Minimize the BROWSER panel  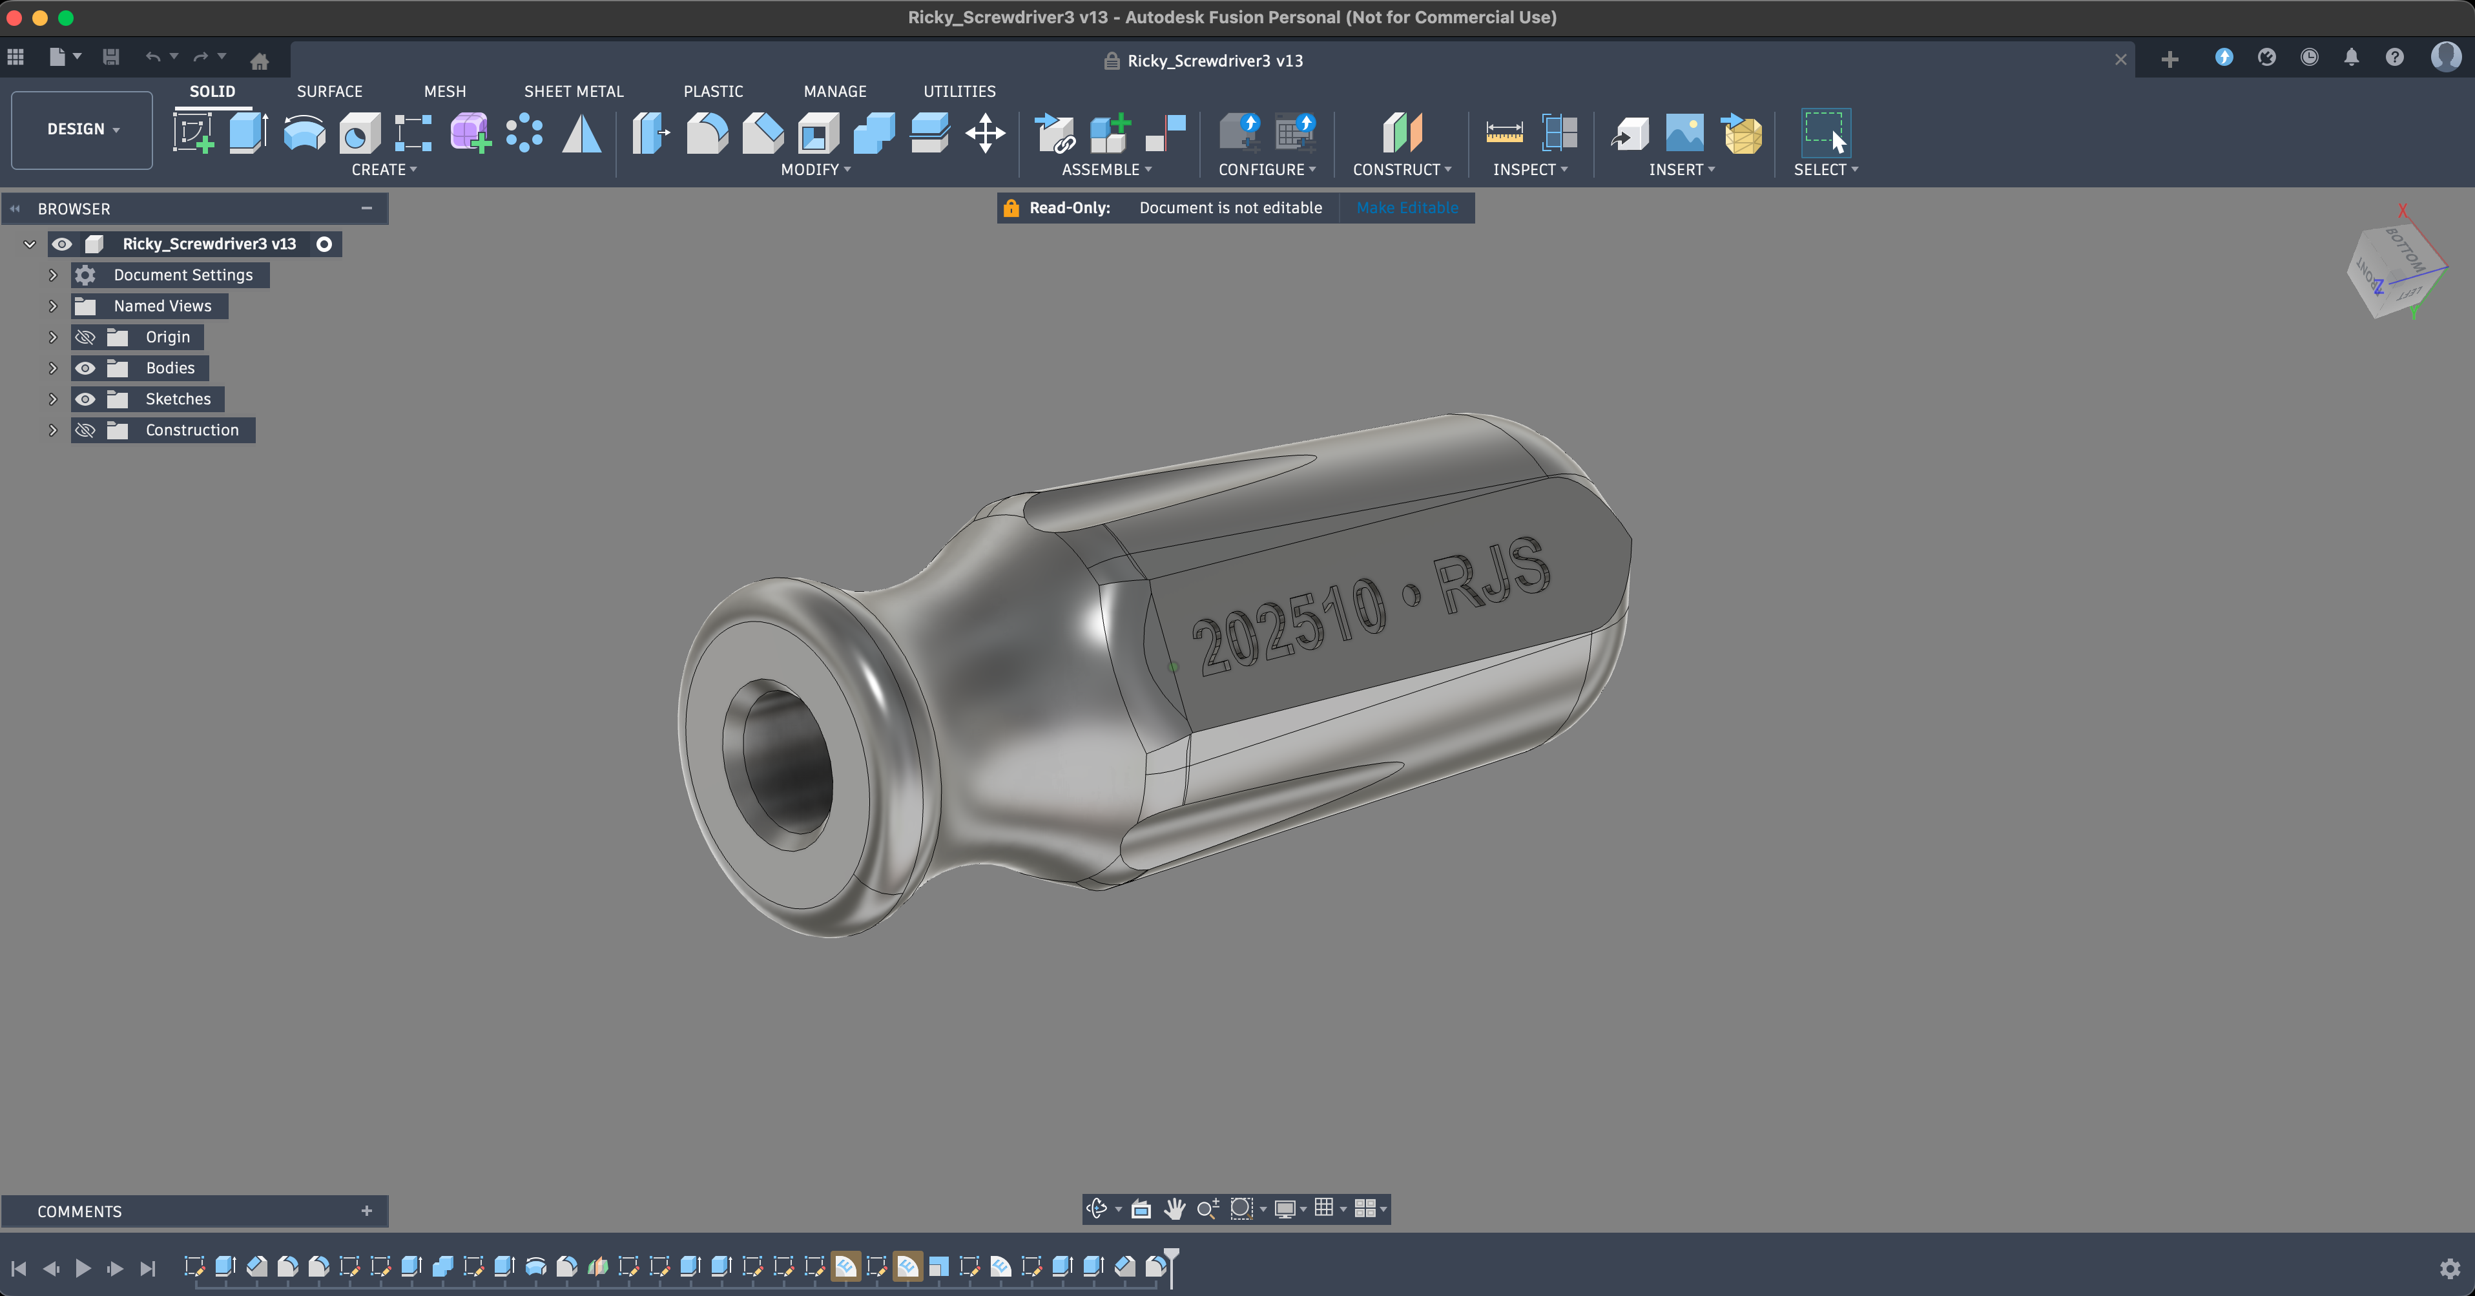[366, 209]
